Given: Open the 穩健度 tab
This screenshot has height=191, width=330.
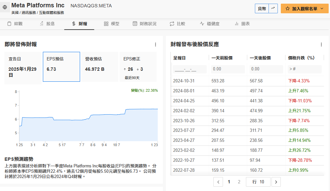Looking at the screenshot, I should [210, 24].
